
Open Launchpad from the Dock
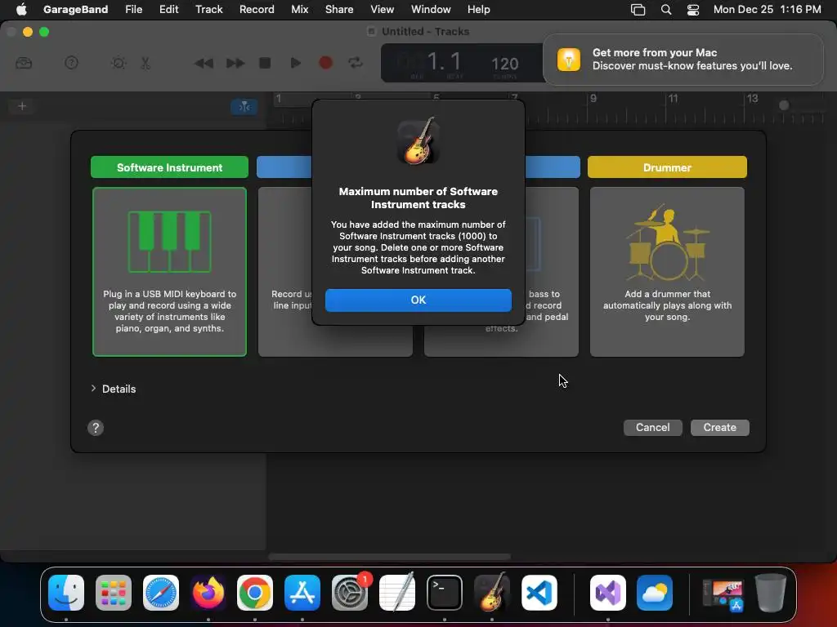pos(113,593)
